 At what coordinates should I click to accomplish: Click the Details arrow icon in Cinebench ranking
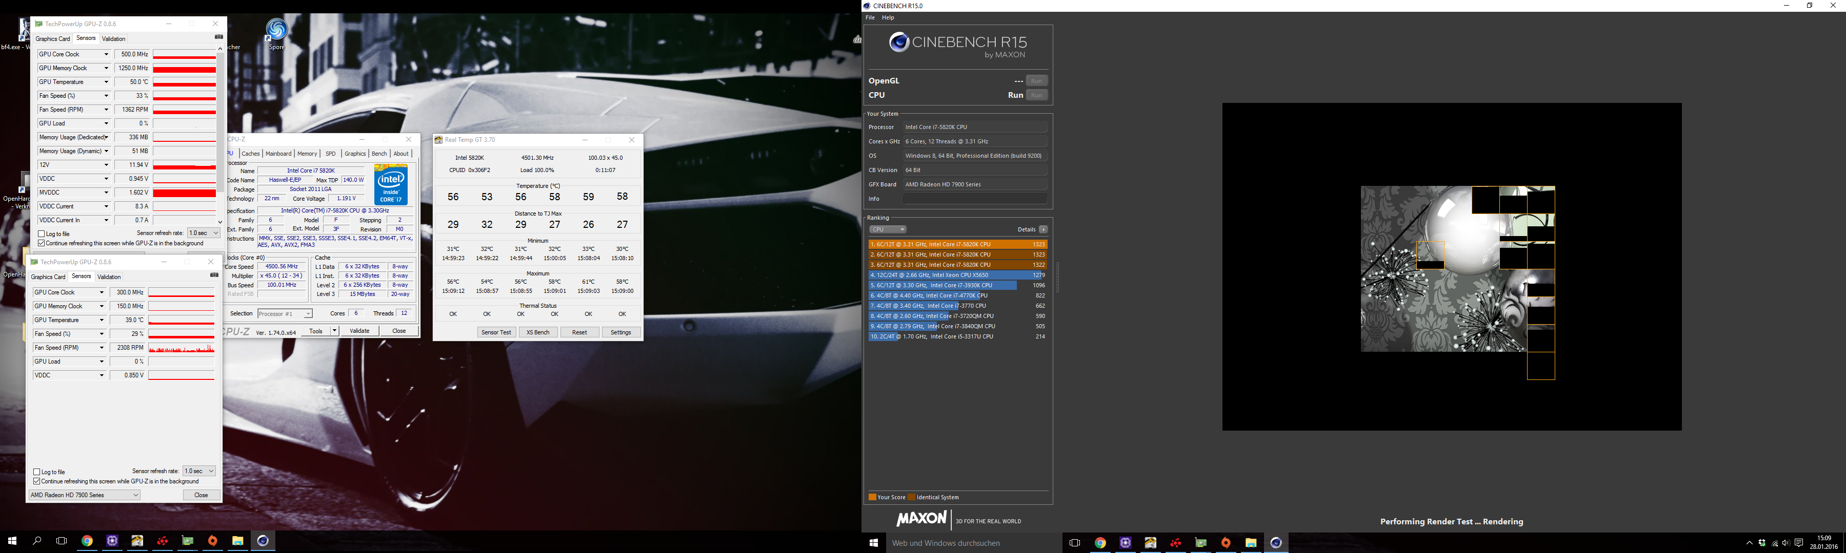(1044, 229)
